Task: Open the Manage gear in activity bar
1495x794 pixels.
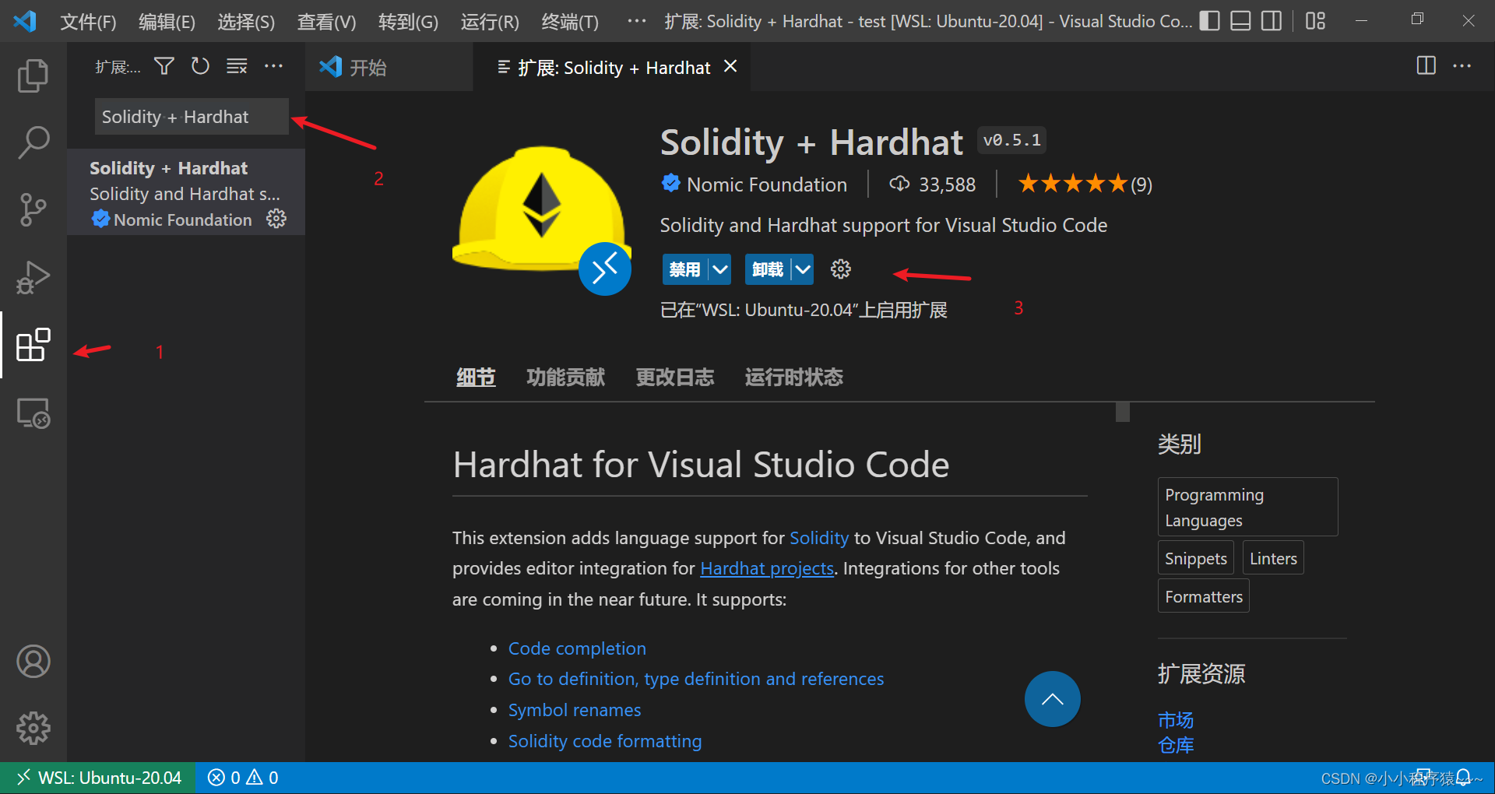Action: (33, 729)
